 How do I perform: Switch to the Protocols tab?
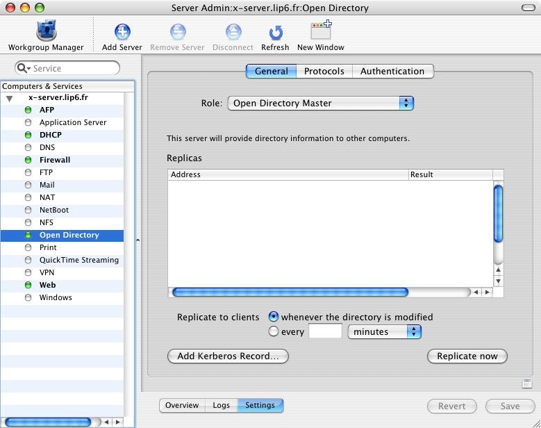tap(324, 71)
